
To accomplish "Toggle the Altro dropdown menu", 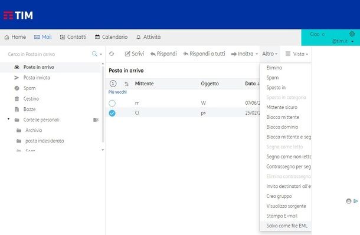I will (270, 54).
